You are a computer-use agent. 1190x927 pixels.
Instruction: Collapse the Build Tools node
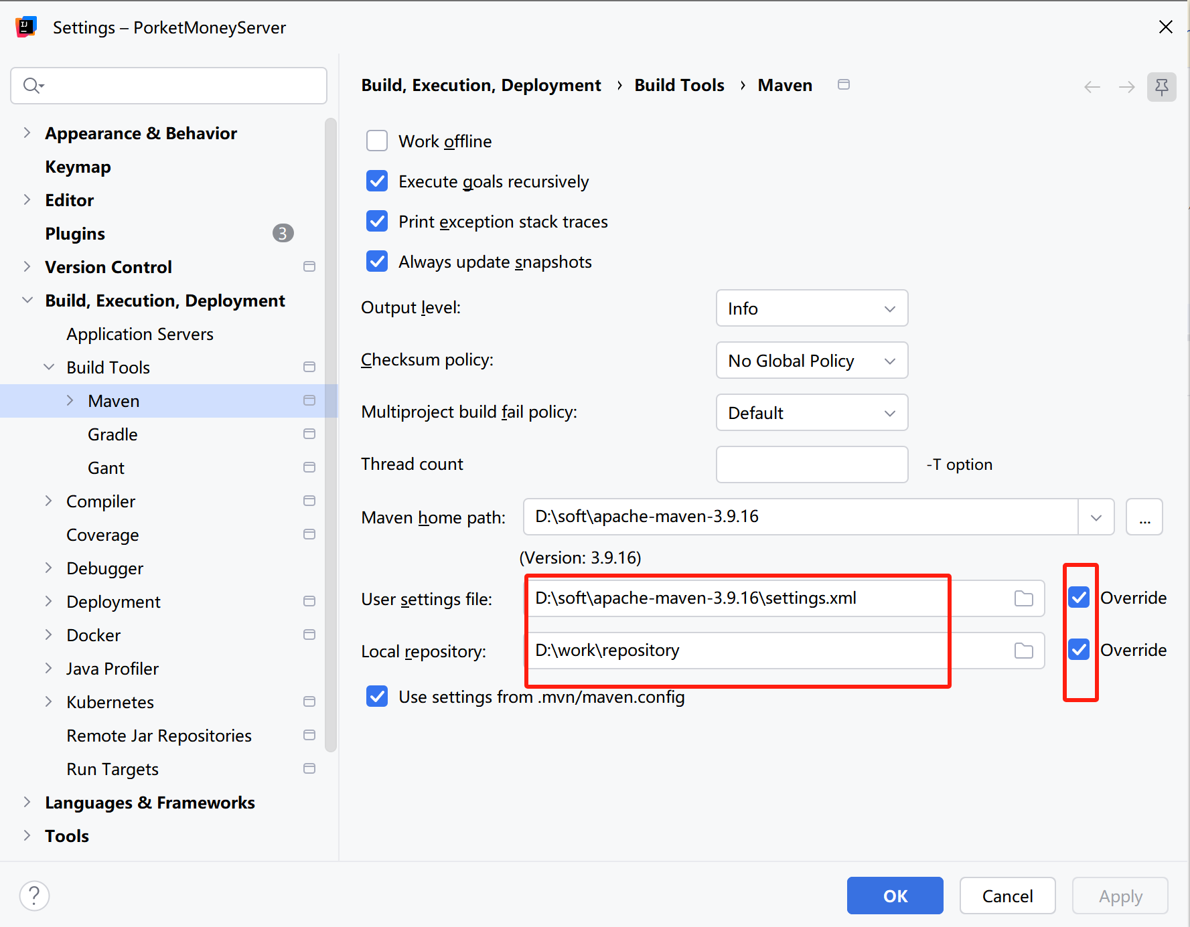click(x=49, y=367)
